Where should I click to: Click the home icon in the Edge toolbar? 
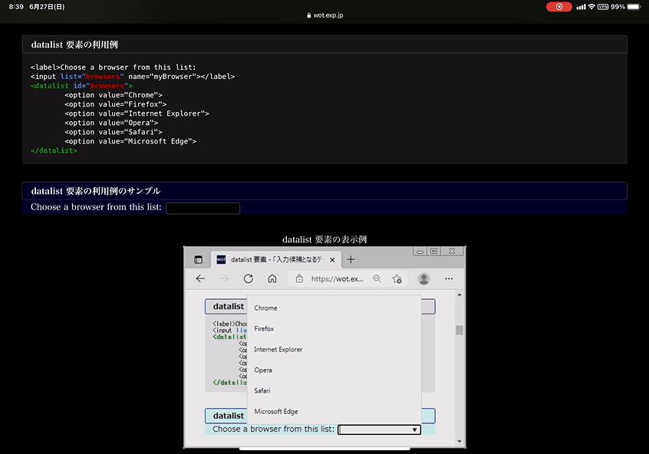[272, 278]
